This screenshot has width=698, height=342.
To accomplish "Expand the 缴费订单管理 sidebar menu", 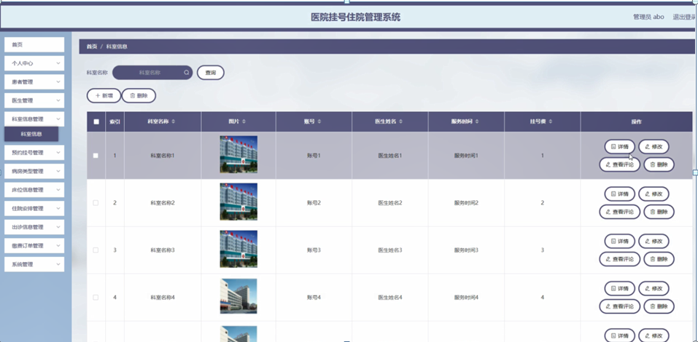I will 34,246.
